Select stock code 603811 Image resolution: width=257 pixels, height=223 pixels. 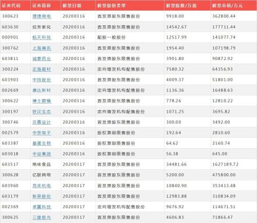coord(10,58)
